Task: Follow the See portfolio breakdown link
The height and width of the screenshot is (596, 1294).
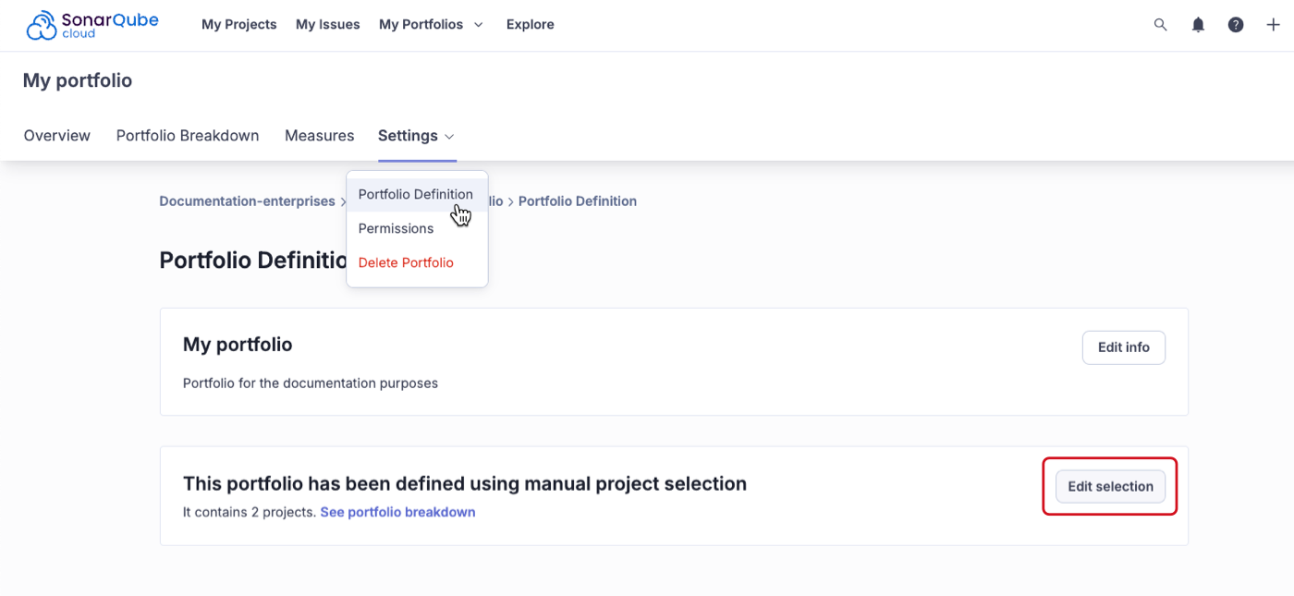Action: (x=397, y=512)
